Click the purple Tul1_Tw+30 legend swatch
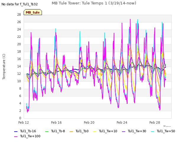Viewport: 189px width, 142px height. 123,131
